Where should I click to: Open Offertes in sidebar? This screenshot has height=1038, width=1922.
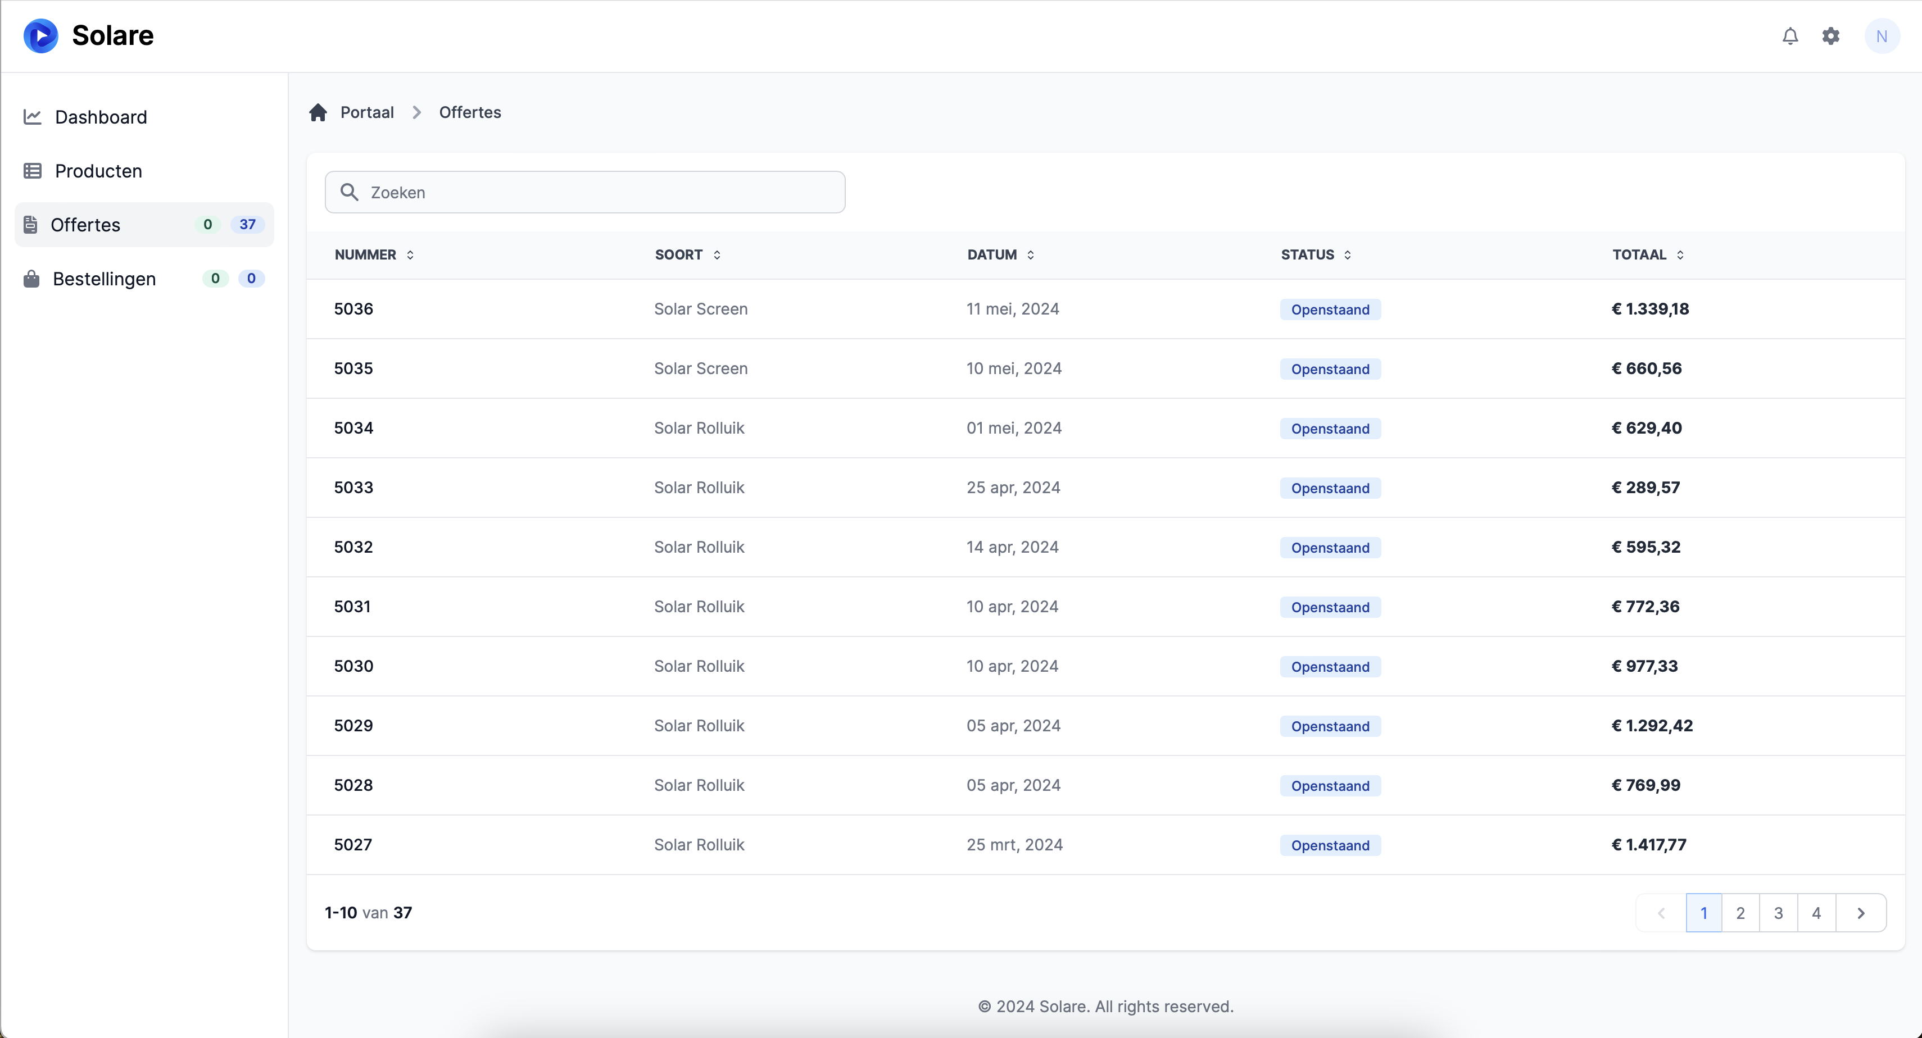pyautogui.click(x=145, y=225)
